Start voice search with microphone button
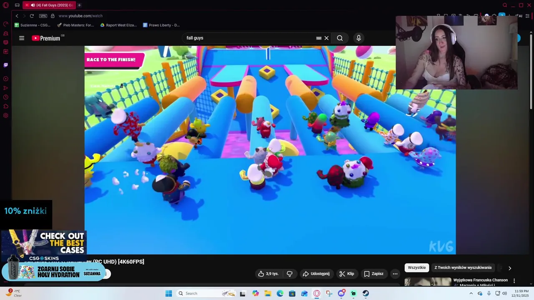This screenshot has width=534, height=300. click(x=358, y=38)
